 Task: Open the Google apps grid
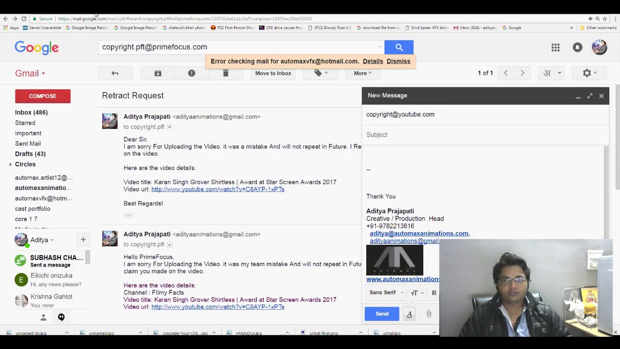(556, 47)
